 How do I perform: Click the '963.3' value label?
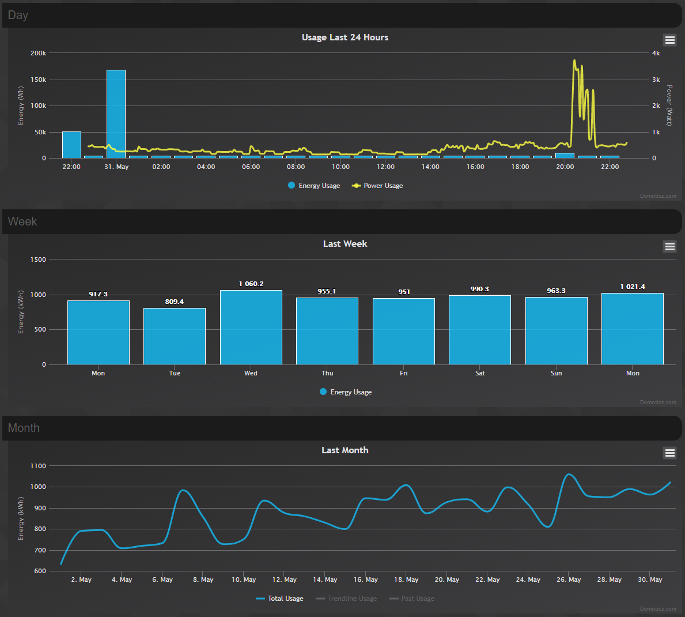pyautogui.click(x=556, y=291)
